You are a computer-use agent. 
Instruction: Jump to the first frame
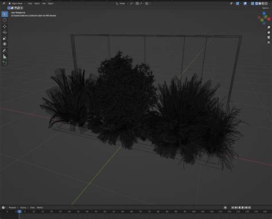point(232,208)
